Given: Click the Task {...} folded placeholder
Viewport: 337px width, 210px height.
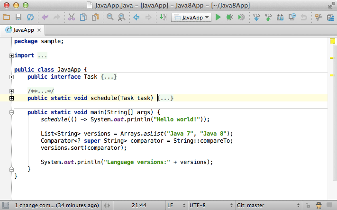Looking at the screenshot, I should (x=109, y=77).
